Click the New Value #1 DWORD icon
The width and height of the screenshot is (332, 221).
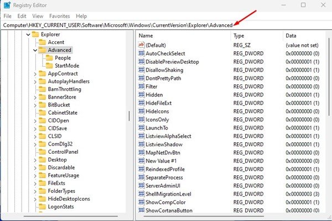(141, 161)
